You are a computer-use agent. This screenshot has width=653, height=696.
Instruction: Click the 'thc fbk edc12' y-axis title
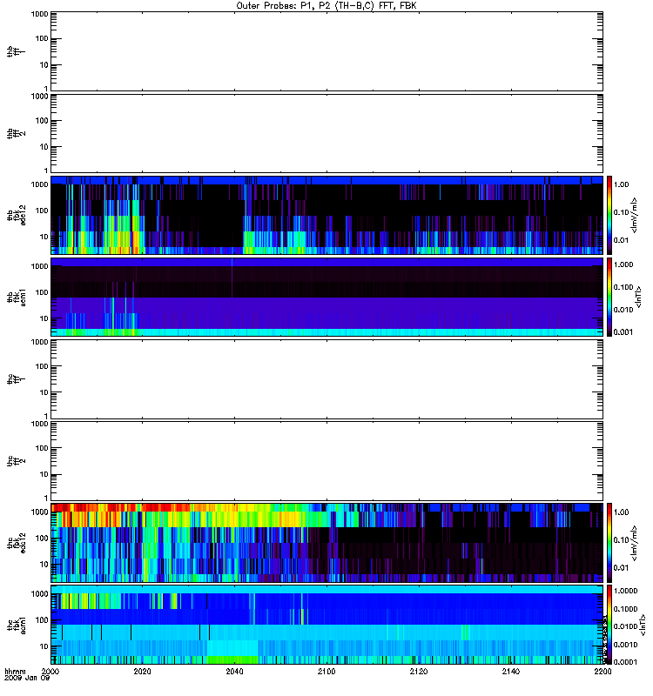click(x=16, y=542)
